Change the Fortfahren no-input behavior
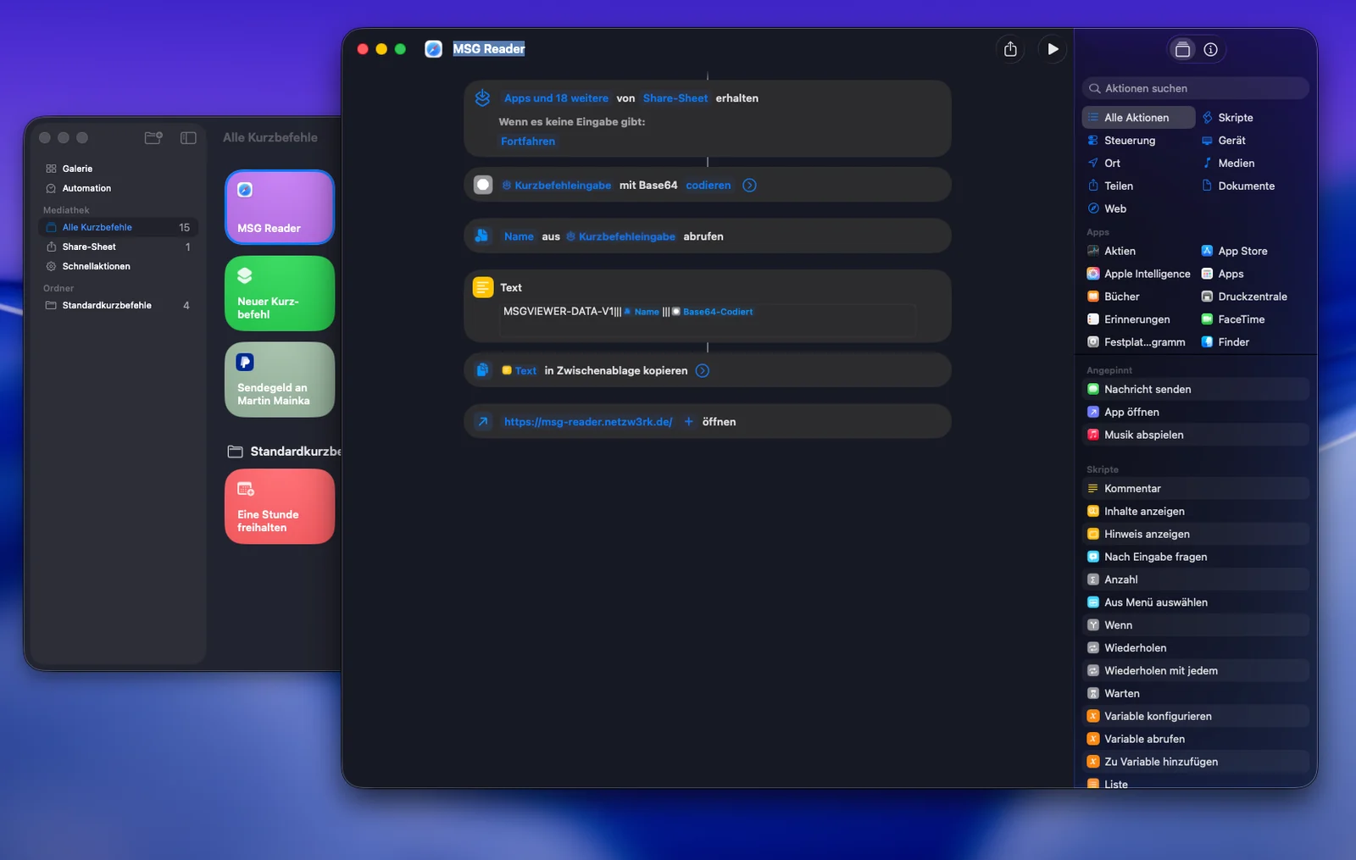The width and height of the screenshot is (1356, 860). click(528, 141)
